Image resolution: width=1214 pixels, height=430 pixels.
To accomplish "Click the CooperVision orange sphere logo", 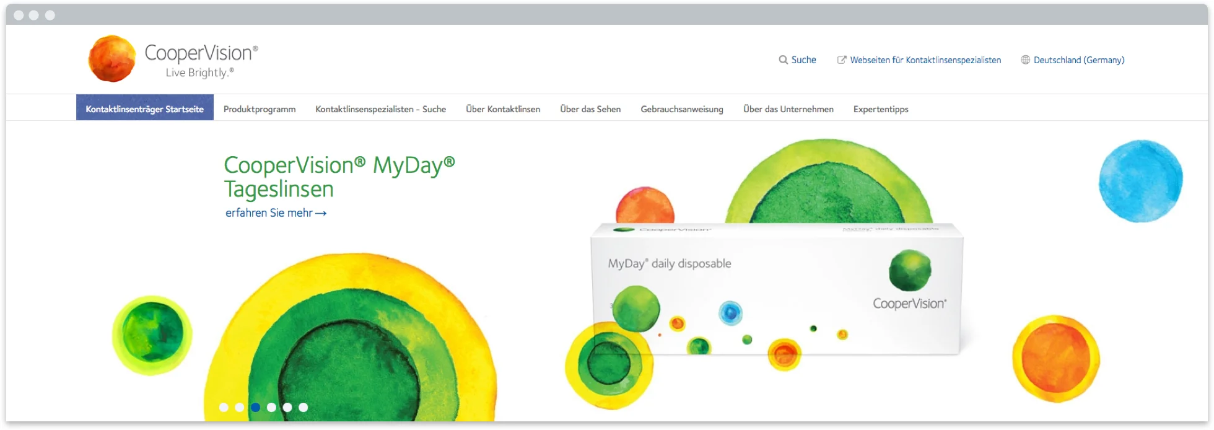I will (112, 59).
